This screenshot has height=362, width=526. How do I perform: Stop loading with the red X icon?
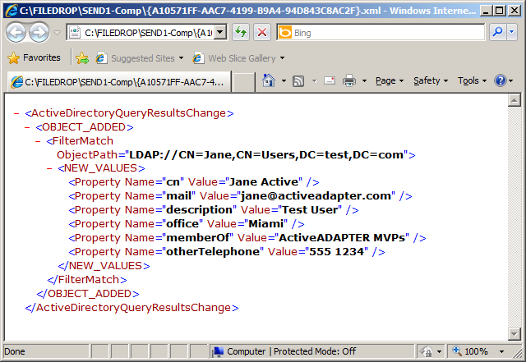point(262,33)
